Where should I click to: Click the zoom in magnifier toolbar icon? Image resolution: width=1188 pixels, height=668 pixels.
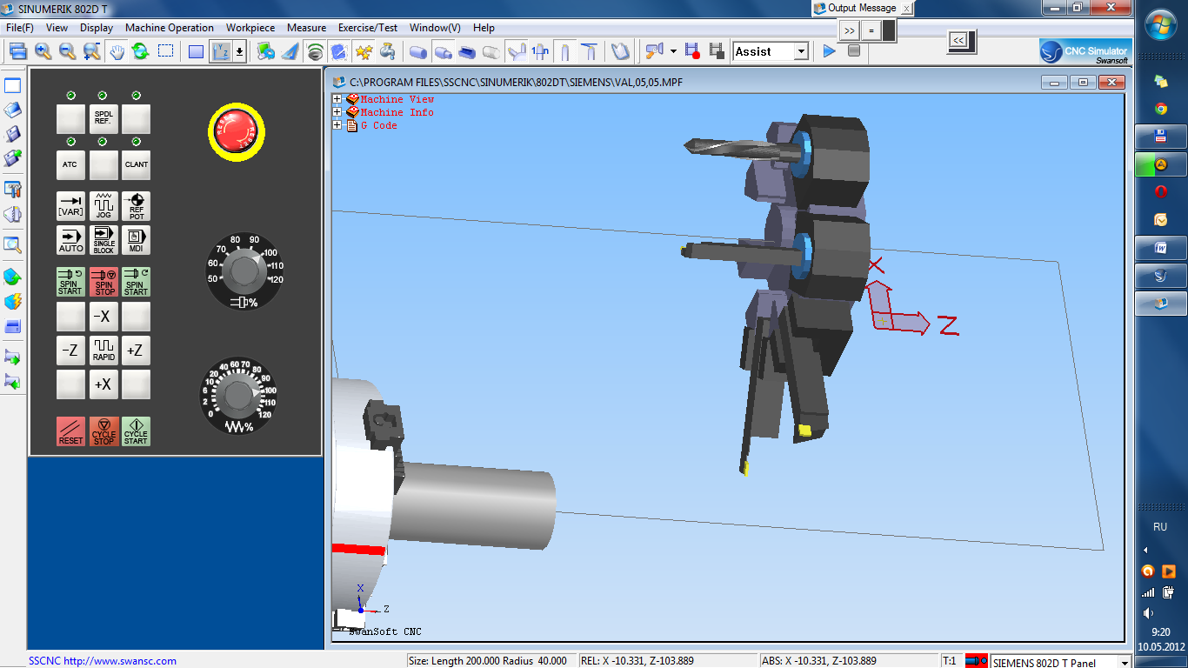(43, 51)
